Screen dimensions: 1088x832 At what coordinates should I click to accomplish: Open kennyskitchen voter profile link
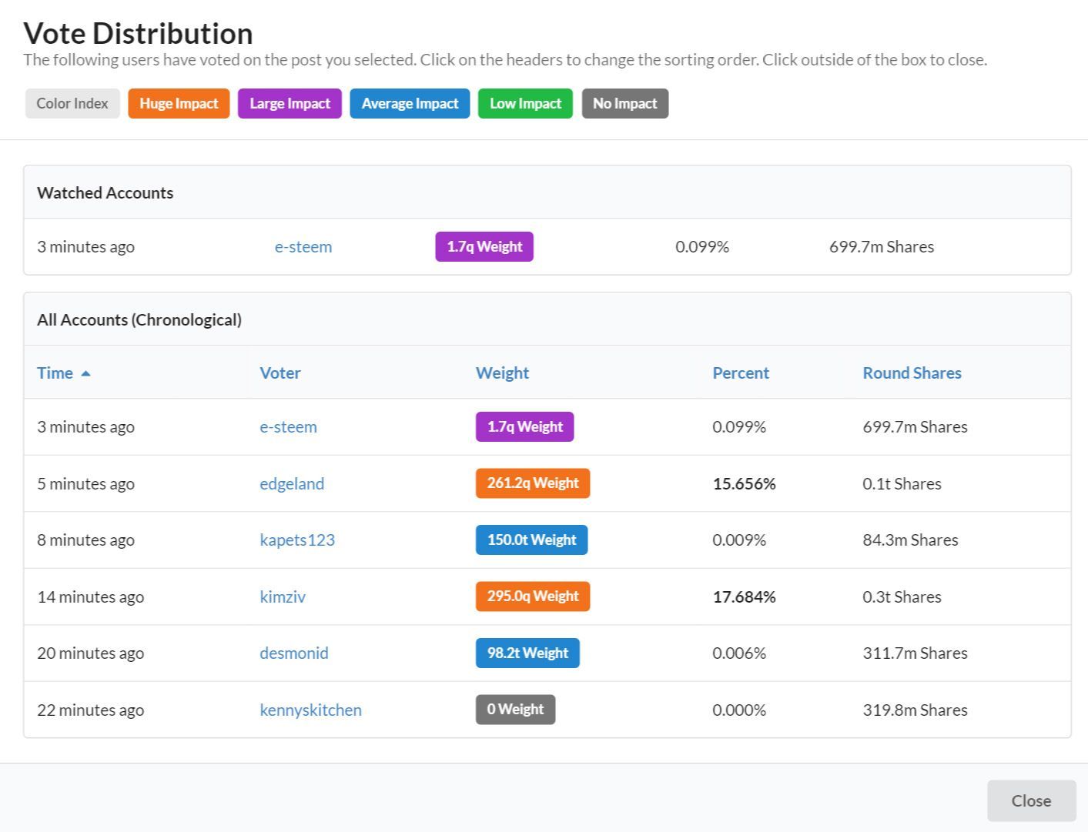[x=310, y=710]
